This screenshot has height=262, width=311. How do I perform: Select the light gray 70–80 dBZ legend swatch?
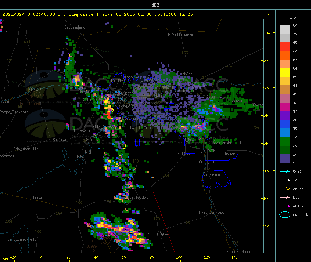285,30
